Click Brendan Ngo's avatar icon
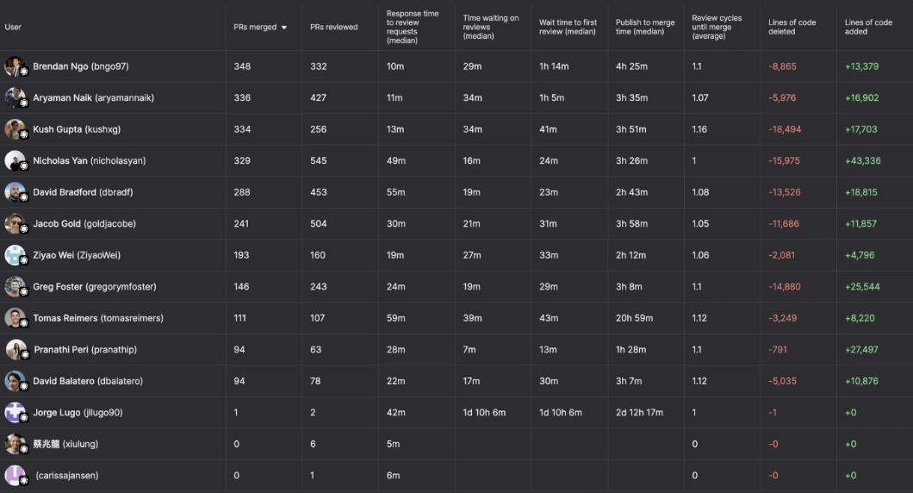Image resolution: width=913 pixels, height=493 pixels. point(15,66)
